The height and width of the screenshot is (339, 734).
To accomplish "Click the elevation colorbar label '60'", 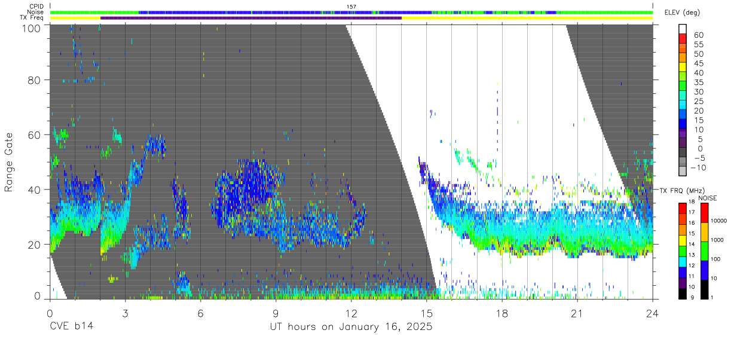I will pos(699,35).
